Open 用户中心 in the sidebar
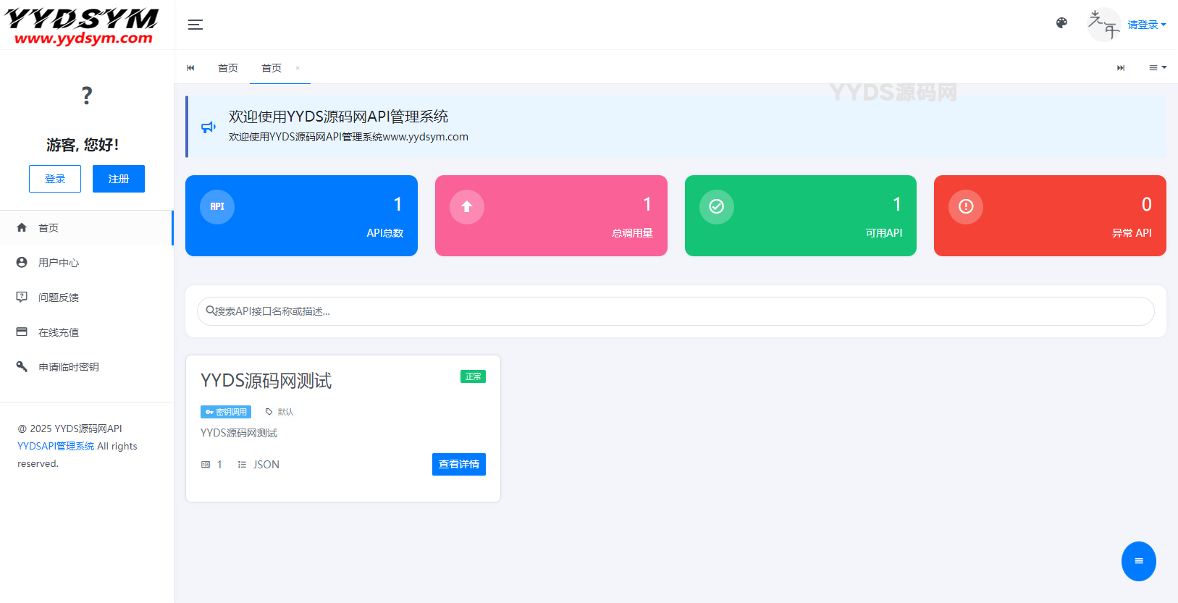 coord(59,263)
